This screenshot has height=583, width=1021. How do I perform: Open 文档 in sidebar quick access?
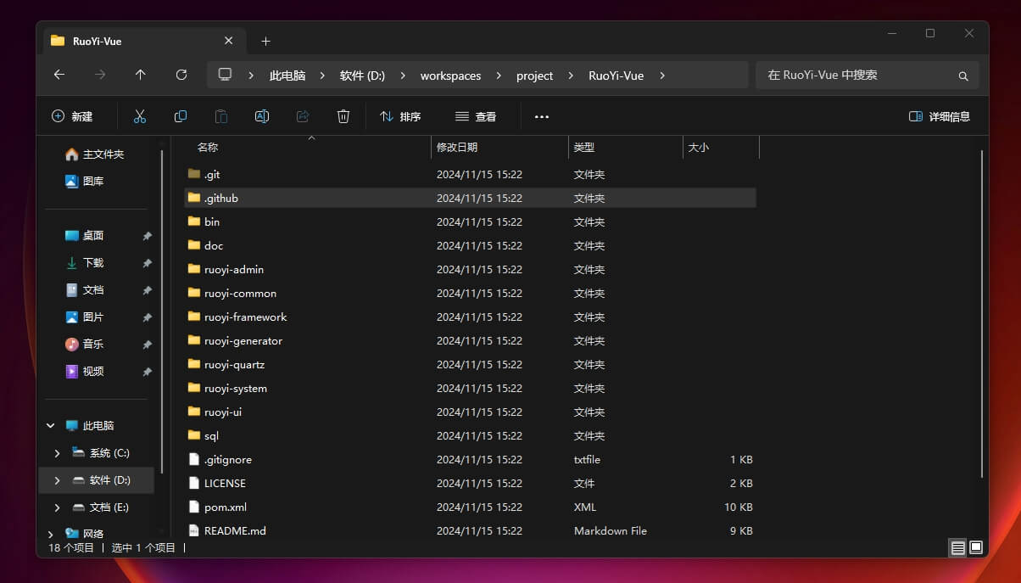[85, 290]
